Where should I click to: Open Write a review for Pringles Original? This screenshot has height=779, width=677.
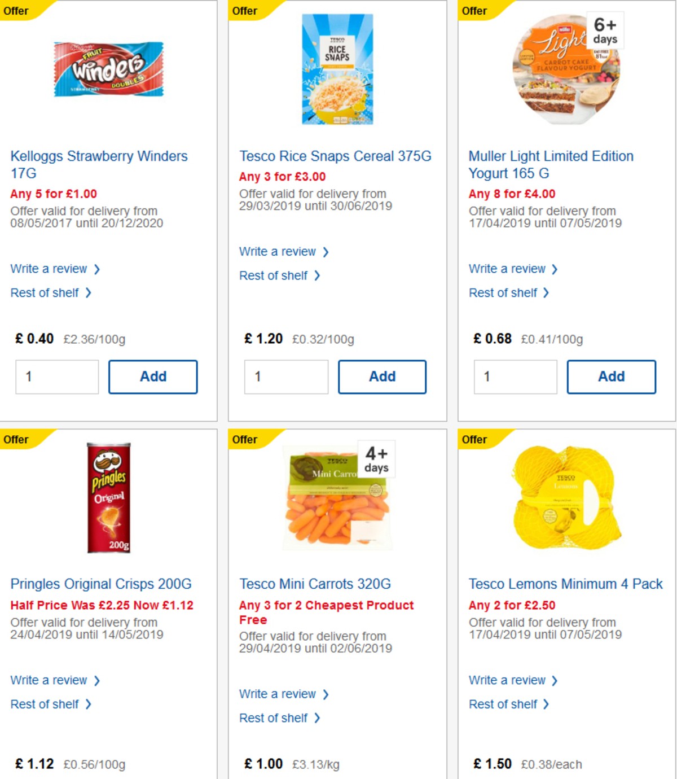(50, 680)
